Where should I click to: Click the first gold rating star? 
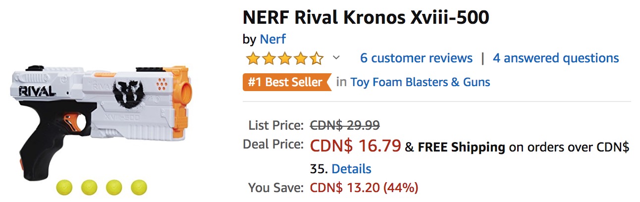coord(254,58)
